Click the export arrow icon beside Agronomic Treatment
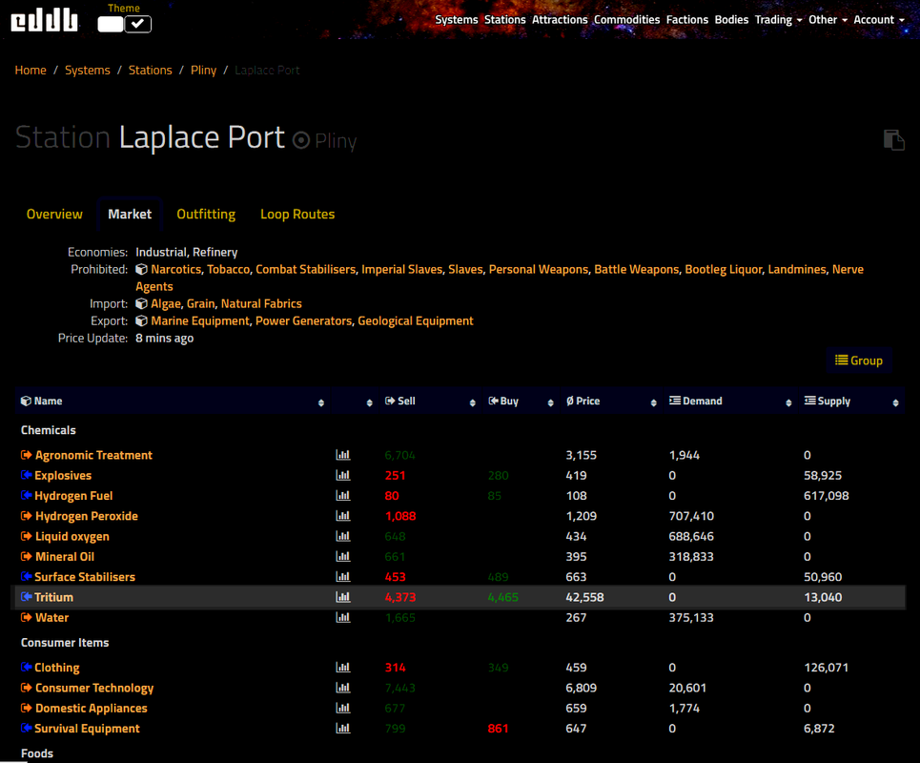Screen dimensions: 920x763 27,455
